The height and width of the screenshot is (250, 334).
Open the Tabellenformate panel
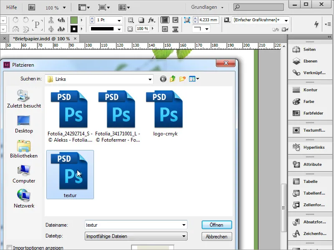coord(309,193)
